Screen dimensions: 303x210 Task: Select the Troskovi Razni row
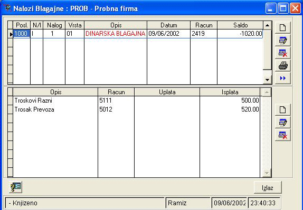pos(136,101)
